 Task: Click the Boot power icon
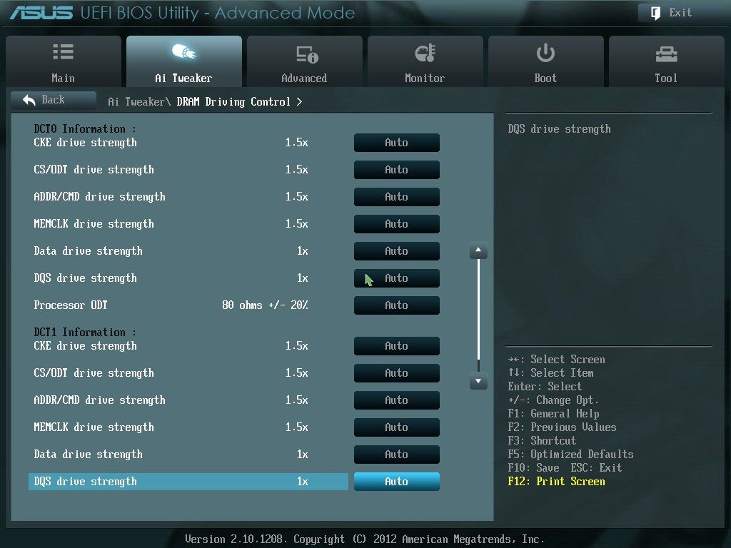pos(545,53)
